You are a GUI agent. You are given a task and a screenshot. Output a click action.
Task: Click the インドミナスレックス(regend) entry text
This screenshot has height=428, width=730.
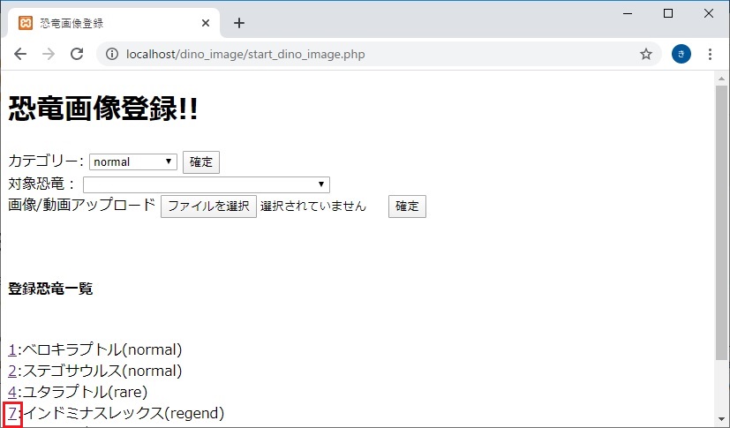124,413
